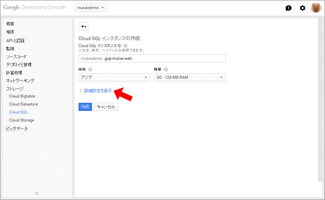
Task: Open 計算処理 in the sidebar
Action: click(14, 73)
